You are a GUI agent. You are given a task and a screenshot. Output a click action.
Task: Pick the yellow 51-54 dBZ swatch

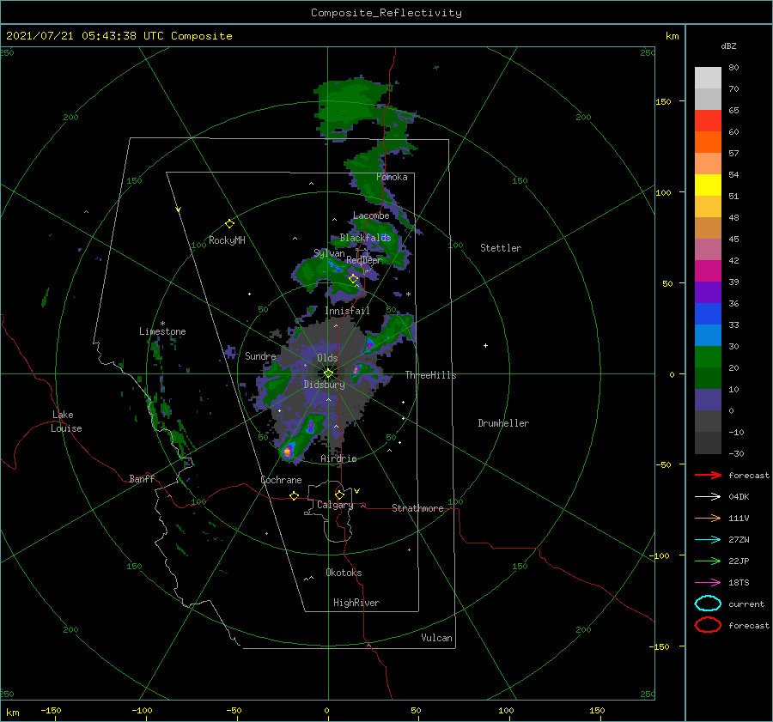[x=708, y=185]
